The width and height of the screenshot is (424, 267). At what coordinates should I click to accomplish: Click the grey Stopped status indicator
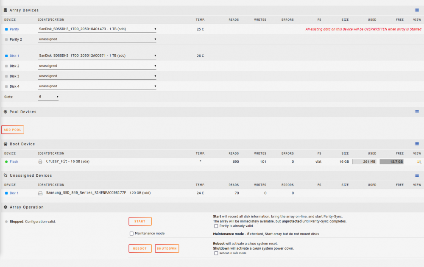point(6,222)
